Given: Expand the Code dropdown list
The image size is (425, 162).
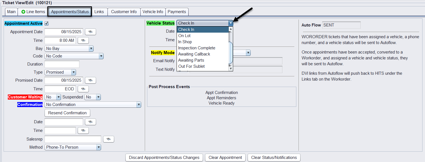Looking at the screenshot, I should [74, 56].
